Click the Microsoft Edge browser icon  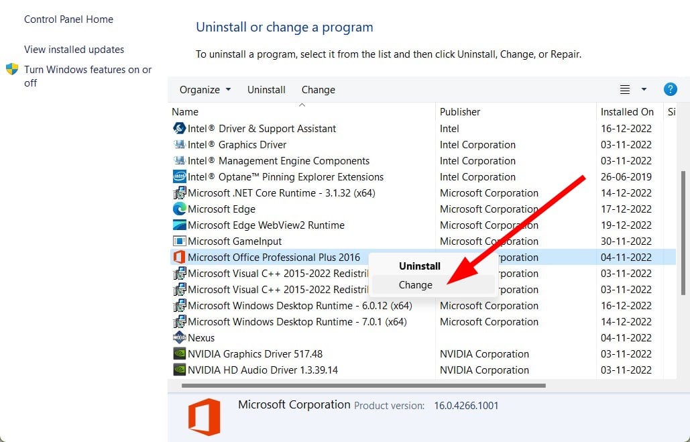tap(179, 209)
